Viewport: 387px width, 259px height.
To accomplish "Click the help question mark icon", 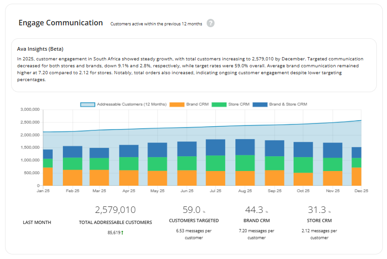I will point(210,23).
